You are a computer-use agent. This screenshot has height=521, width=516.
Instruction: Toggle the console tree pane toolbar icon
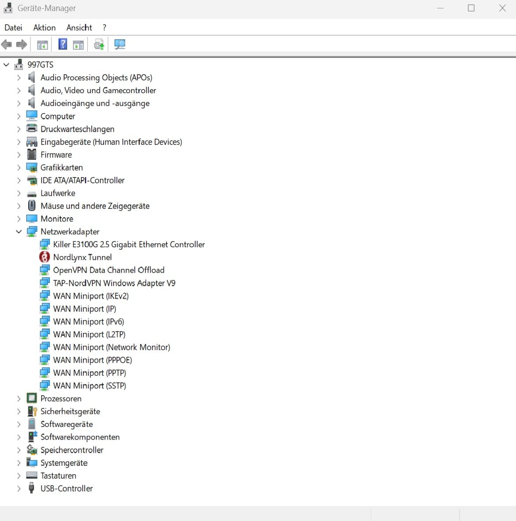[x=42, y=45]
